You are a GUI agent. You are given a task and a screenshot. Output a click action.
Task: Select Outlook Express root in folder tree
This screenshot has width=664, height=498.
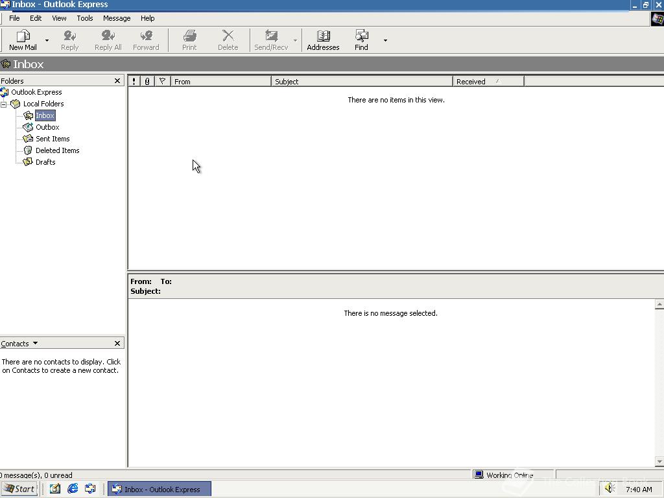pyautogui.click(x=36, y=92)
